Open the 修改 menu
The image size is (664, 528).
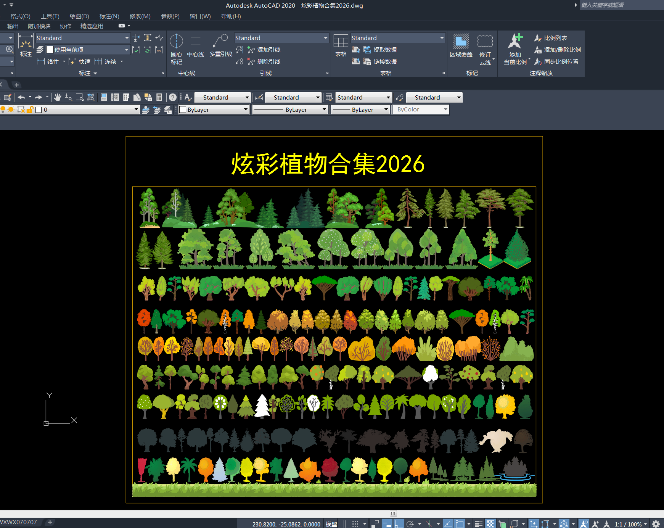[140, 16]
